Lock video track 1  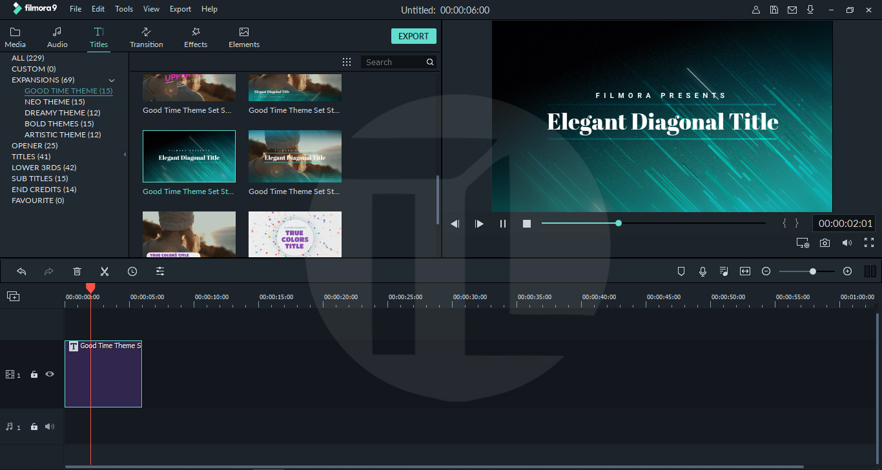[x=34, y=375]
